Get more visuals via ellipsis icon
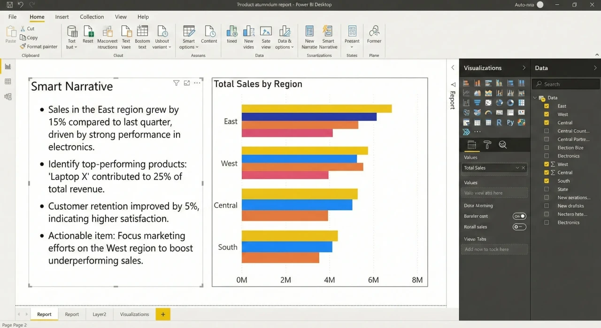601x328 pixels. coord(477,132)
